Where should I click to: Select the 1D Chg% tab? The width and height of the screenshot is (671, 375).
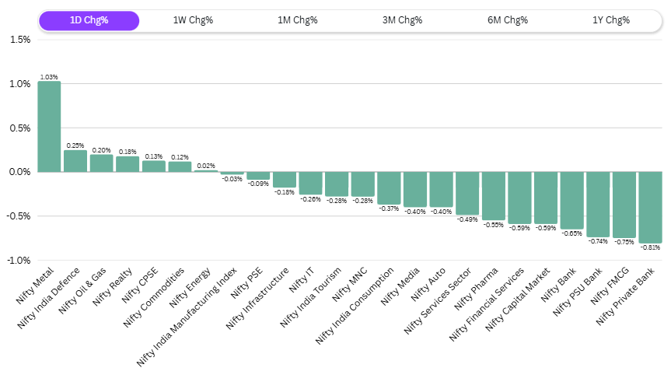89,20
